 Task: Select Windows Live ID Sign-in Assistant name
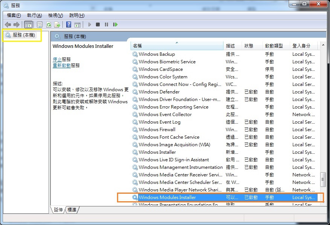(174, 160)
